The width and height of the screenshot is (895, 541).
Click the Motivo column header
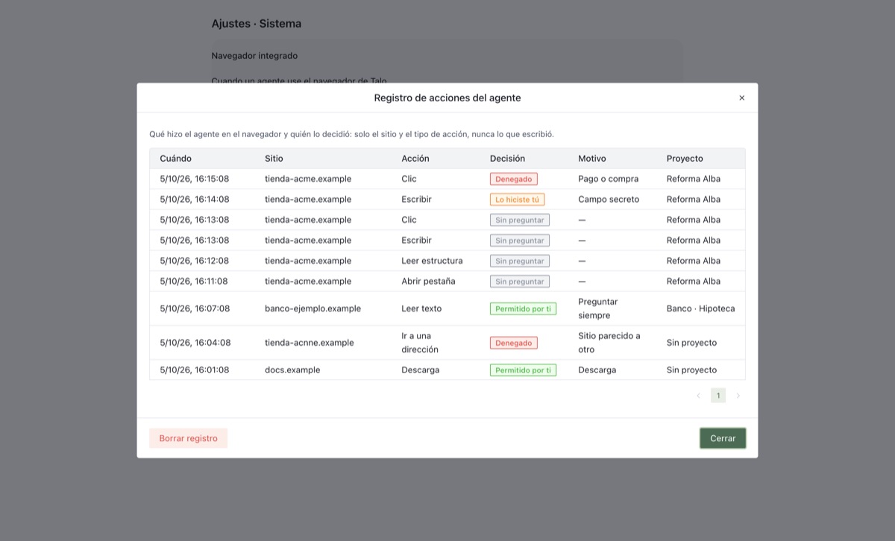[x=592, y=159]
